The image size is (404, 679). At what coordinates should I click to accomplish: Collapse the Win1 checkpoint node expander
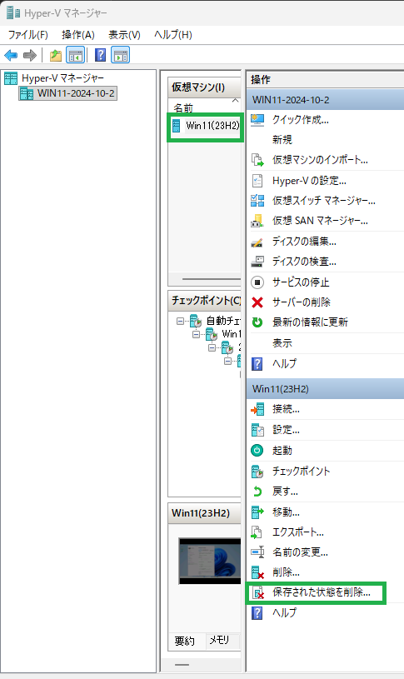tap(196, 334)
